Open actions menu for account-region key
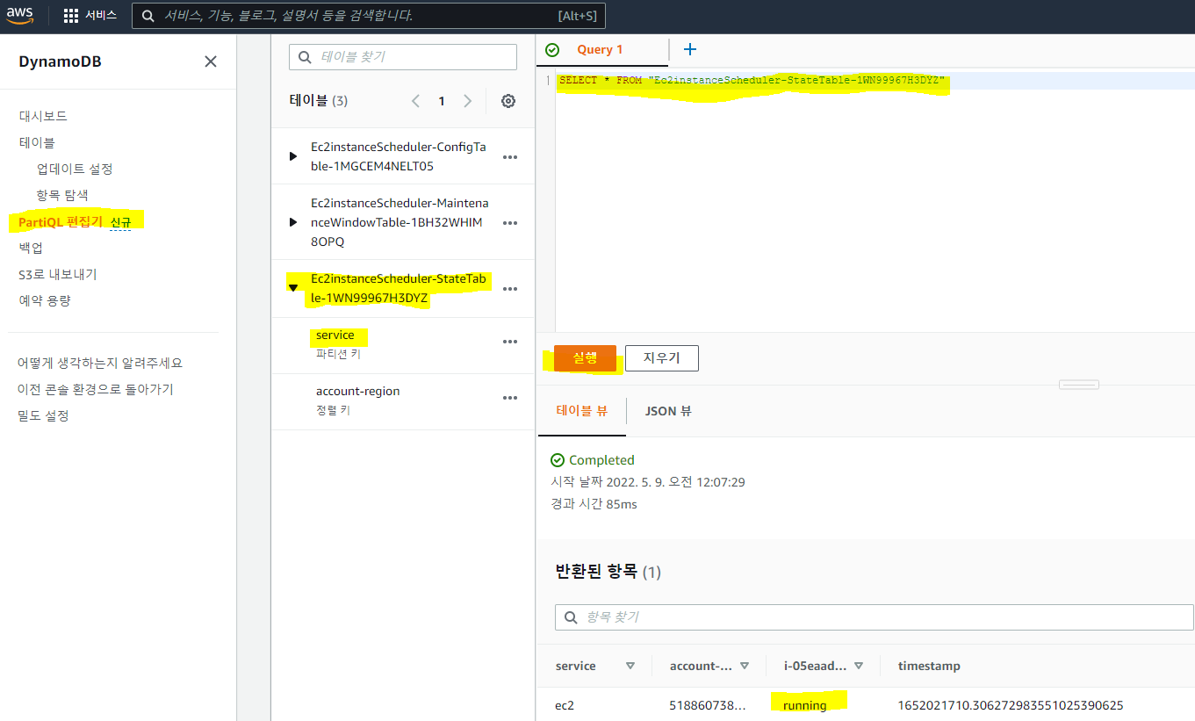Screen dimensions: 1195x721 coord(510,398)
